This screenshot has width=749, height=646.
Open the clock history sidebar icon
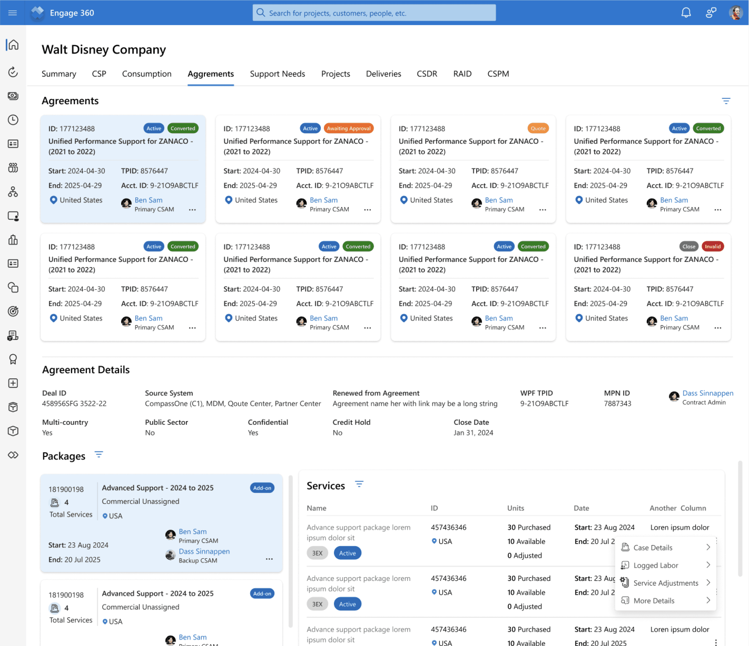(x=13, y=120)
